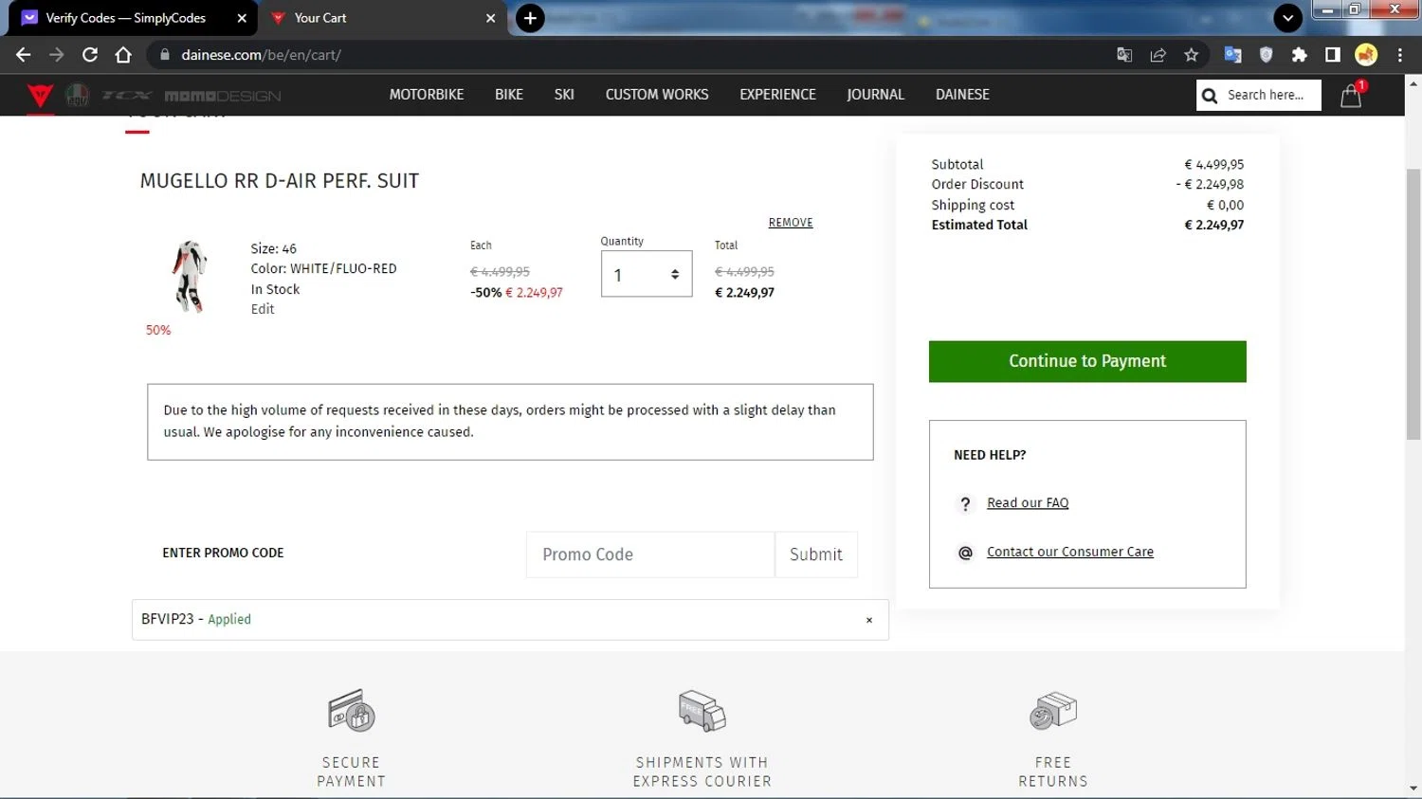Click the address bar URL
Viewport: 1422px width, 799px height.
tap(262, 55)
